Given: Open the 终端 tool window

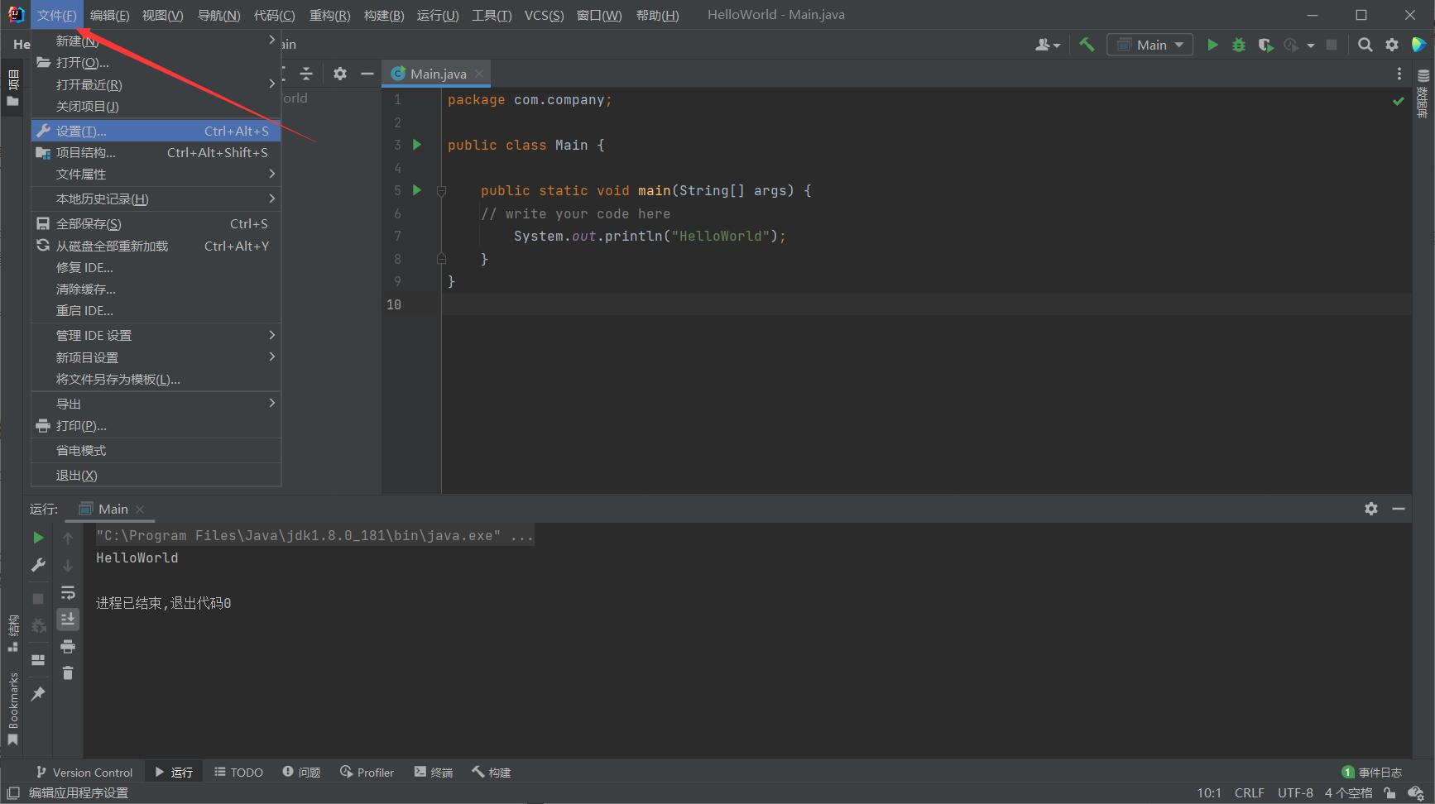Looking at the screenshot, I should (x=434, y=772).
